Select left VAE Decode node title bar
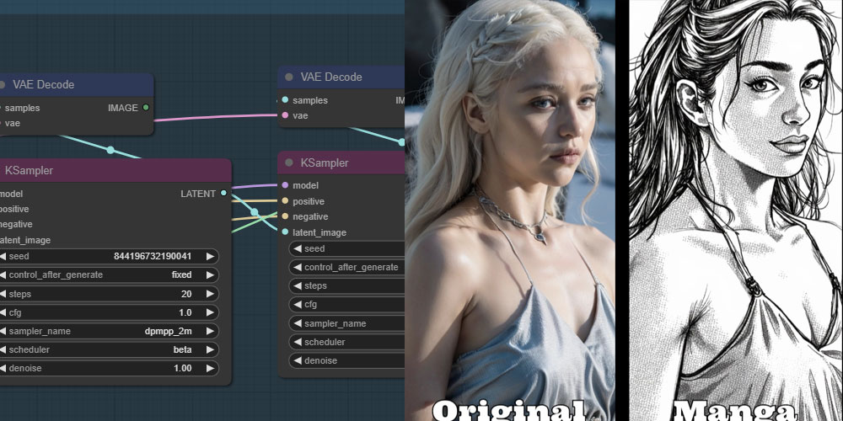The height and width of the screenshot is (421, 843). (77, 85)
